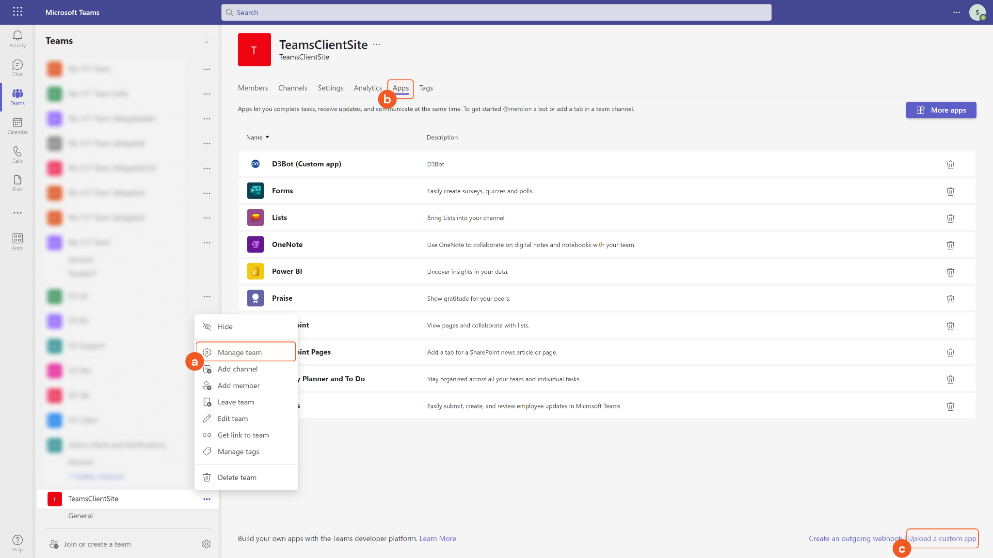
Task: Open Calendar in the sidebar
Action: tap(17, 126)
